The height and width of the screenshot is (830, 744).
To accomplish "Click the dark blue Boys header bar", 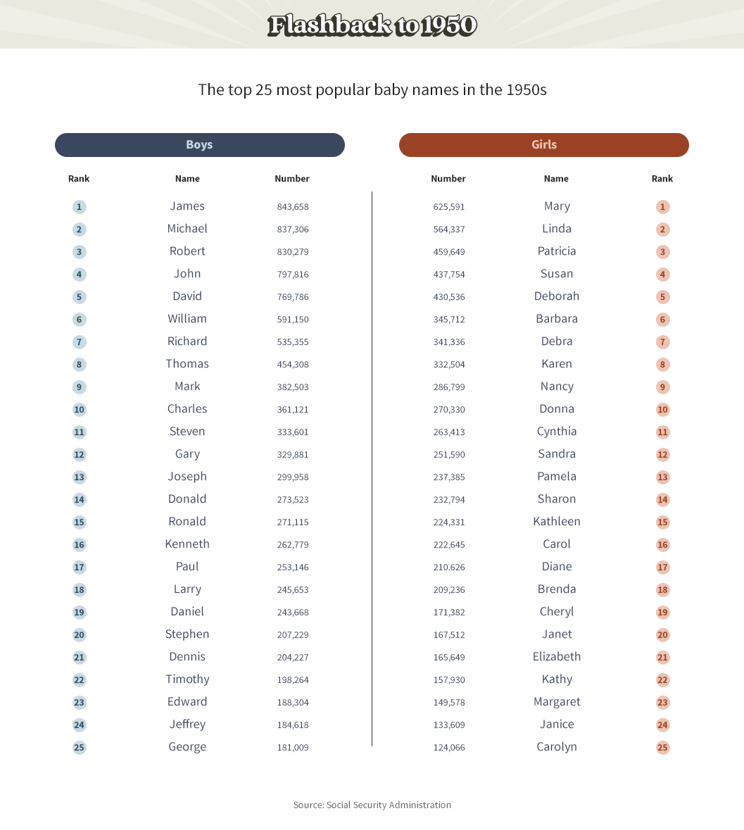I will [x=200, y=145].
